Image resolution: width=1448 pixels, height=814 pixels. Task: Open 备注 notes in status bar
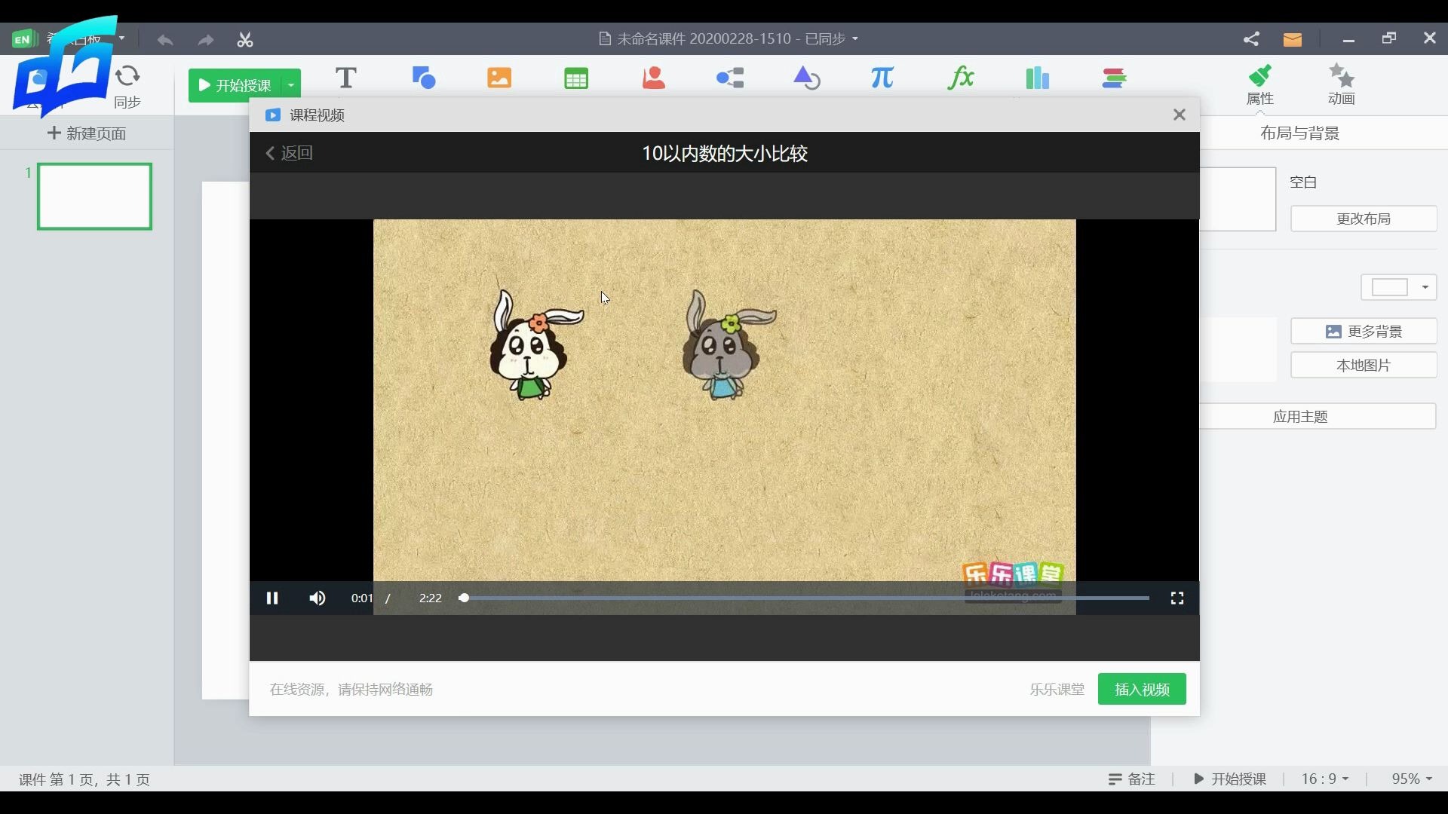pyautogui.click(x=1132, y=779)
